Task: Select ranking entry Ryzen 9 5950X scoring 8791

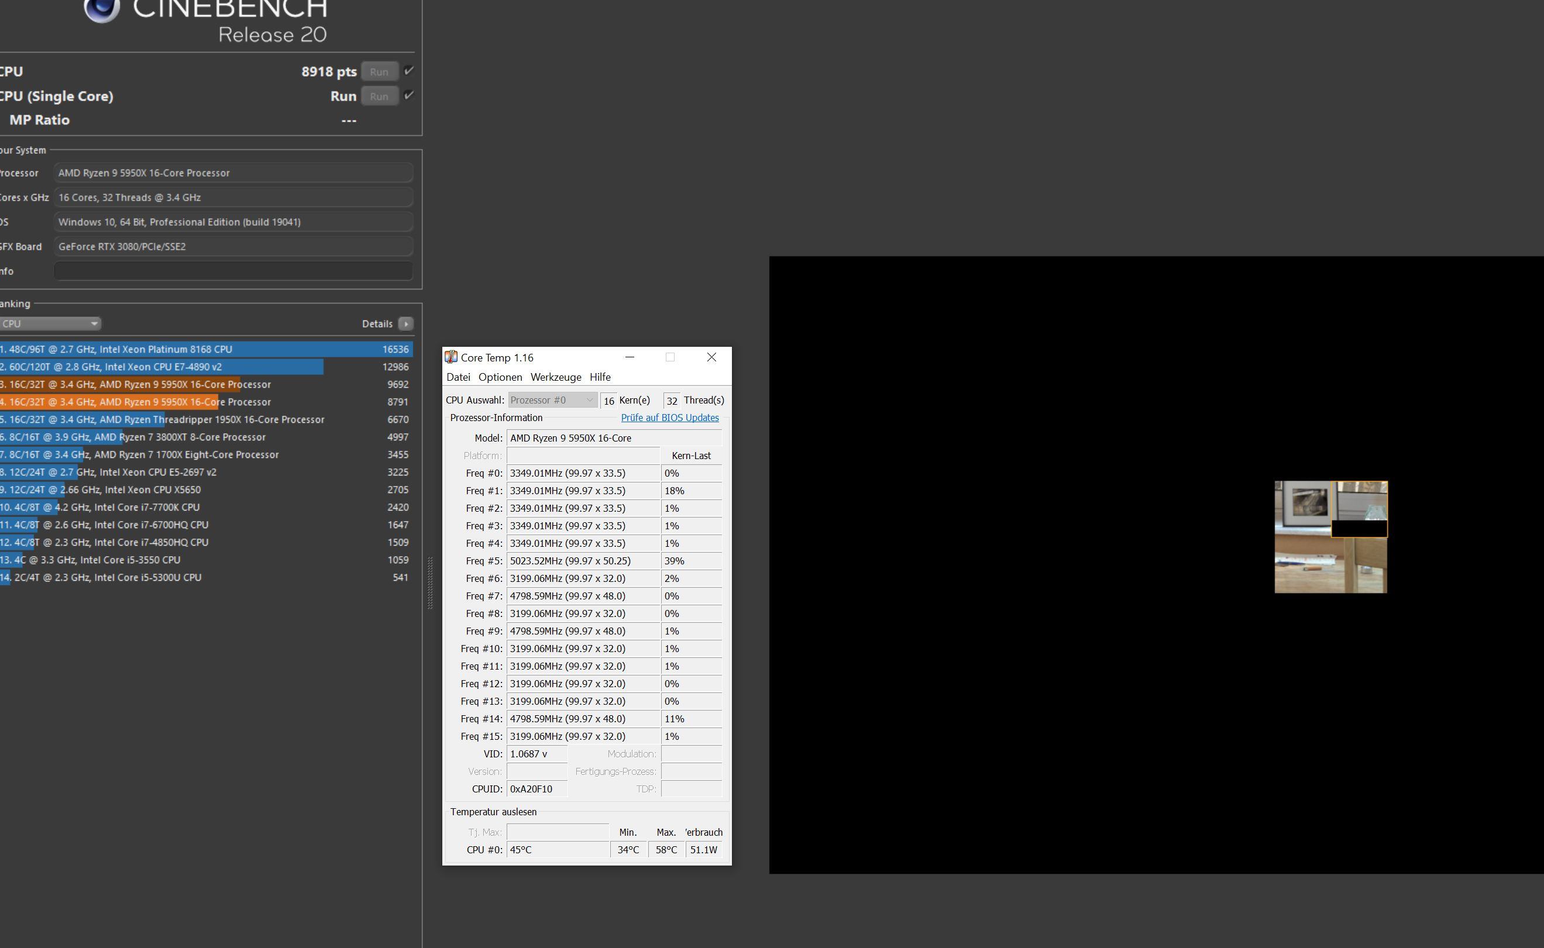Action: click(207, 402)
